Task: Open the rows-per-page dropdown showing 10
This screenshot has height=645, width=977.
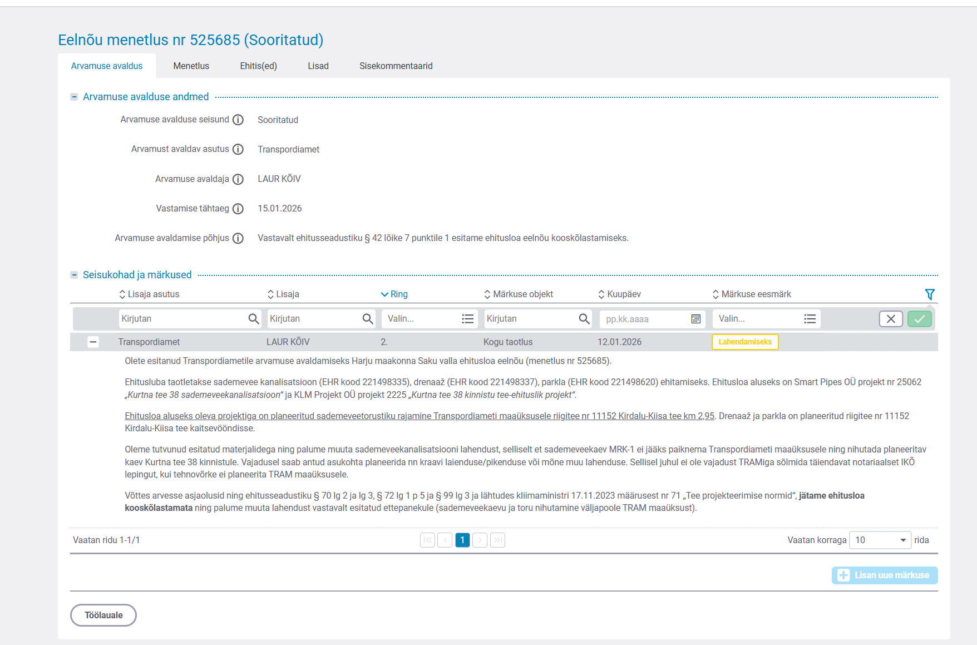Action: tap(880, 540)
